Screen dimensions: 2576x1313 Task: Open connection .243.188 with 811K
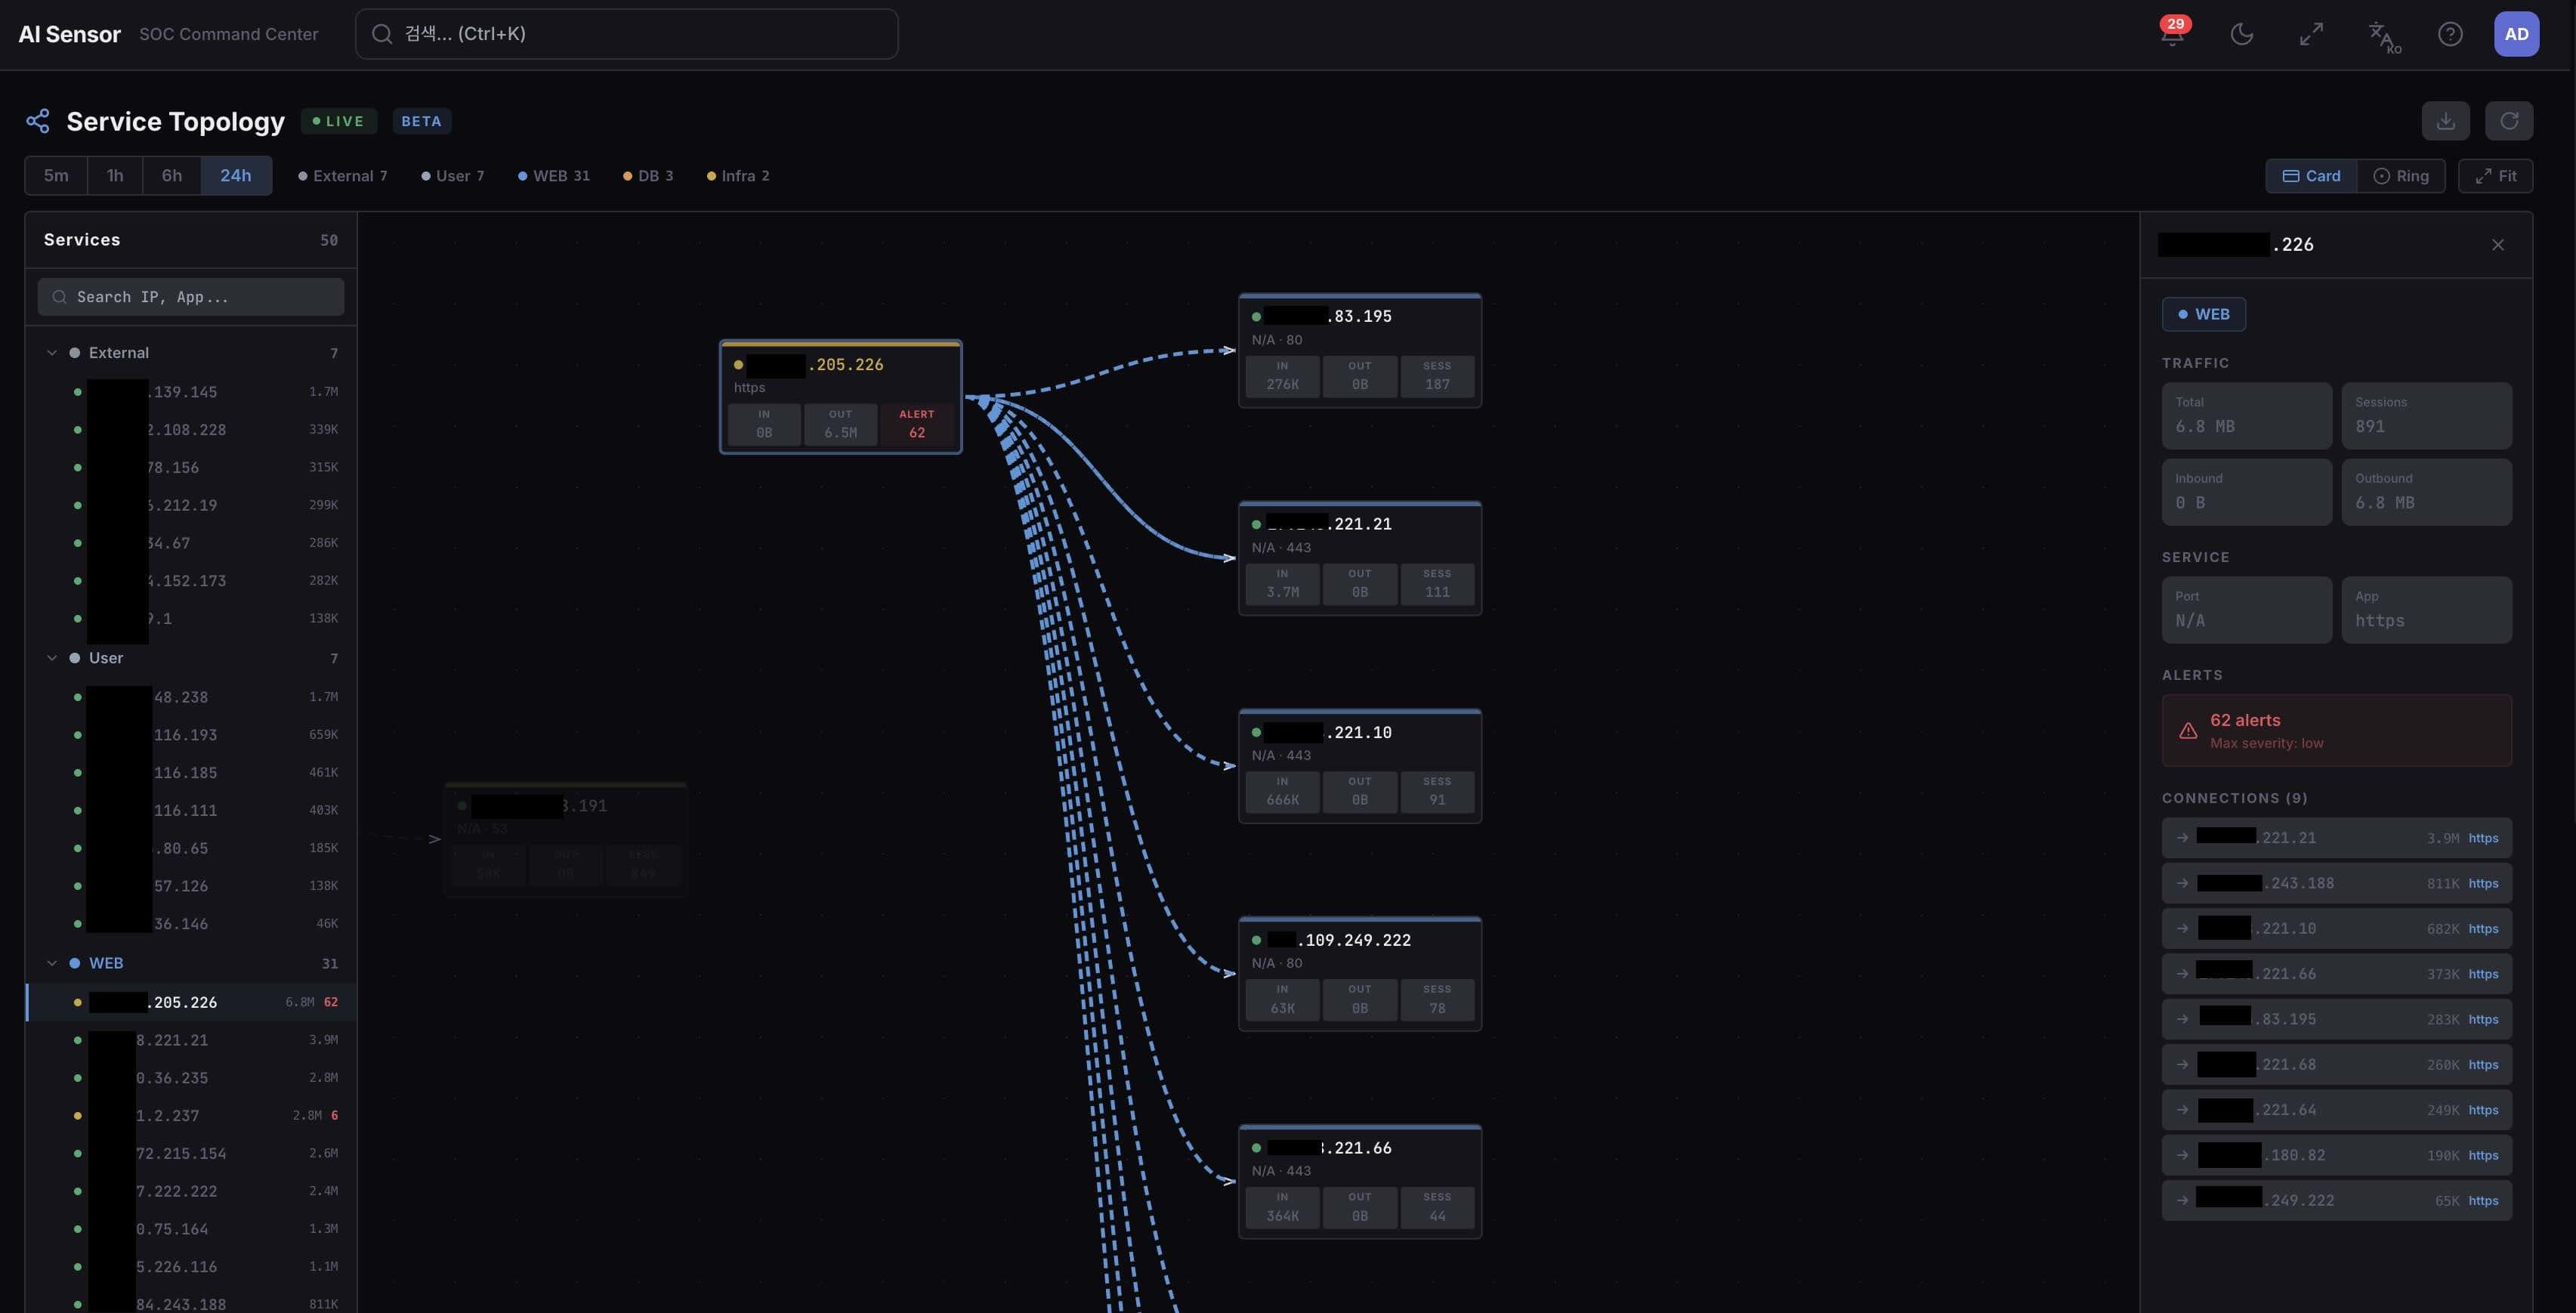point(2336,883)
